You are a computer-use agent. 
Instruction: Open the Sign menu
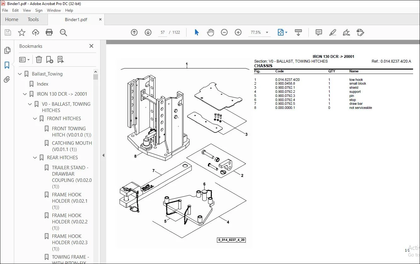(39, 10)
